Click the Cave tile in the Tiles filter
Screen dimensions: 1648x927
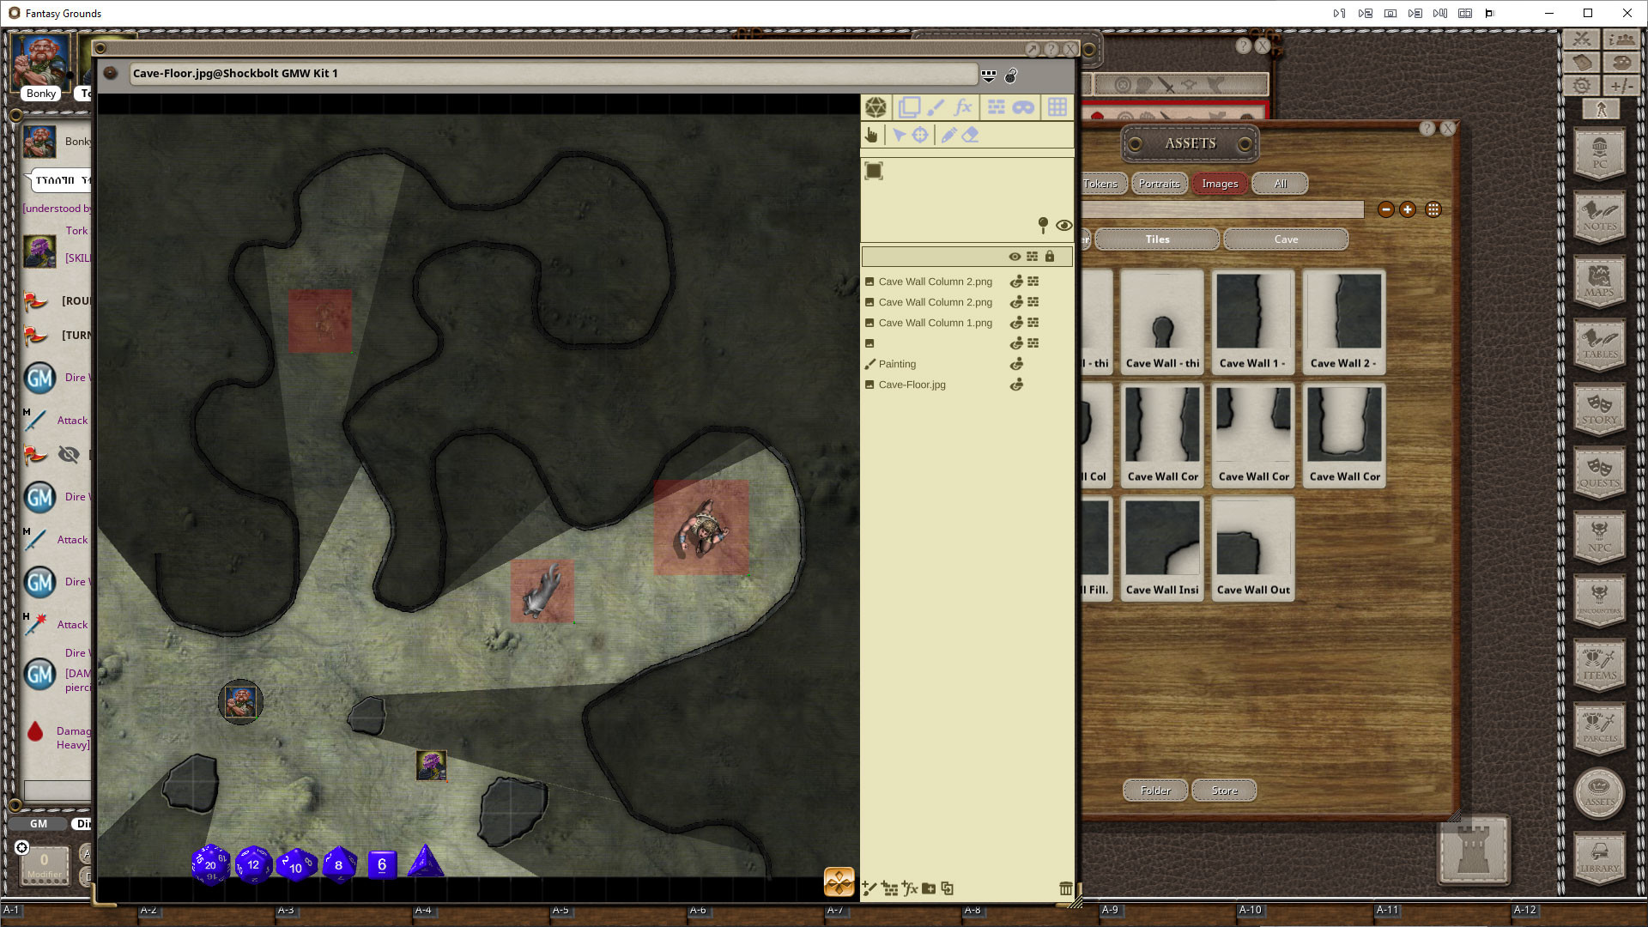click(x=1285, y=239)
